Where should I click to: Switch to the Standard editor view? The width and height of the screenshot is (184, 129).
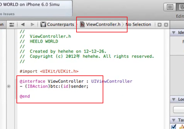click(170, 7)
